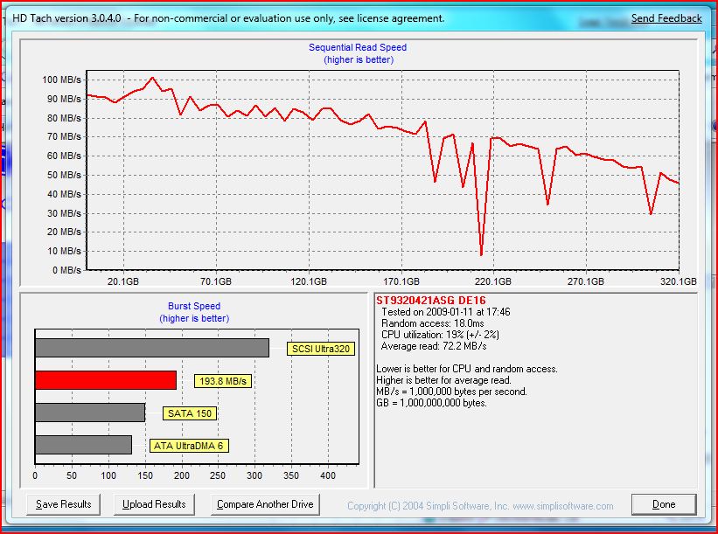The width and height of the screenshot is (718, 534).
Task: Click the SCSI Ultra320 gray bar
Action: click(x=152, y=348)
